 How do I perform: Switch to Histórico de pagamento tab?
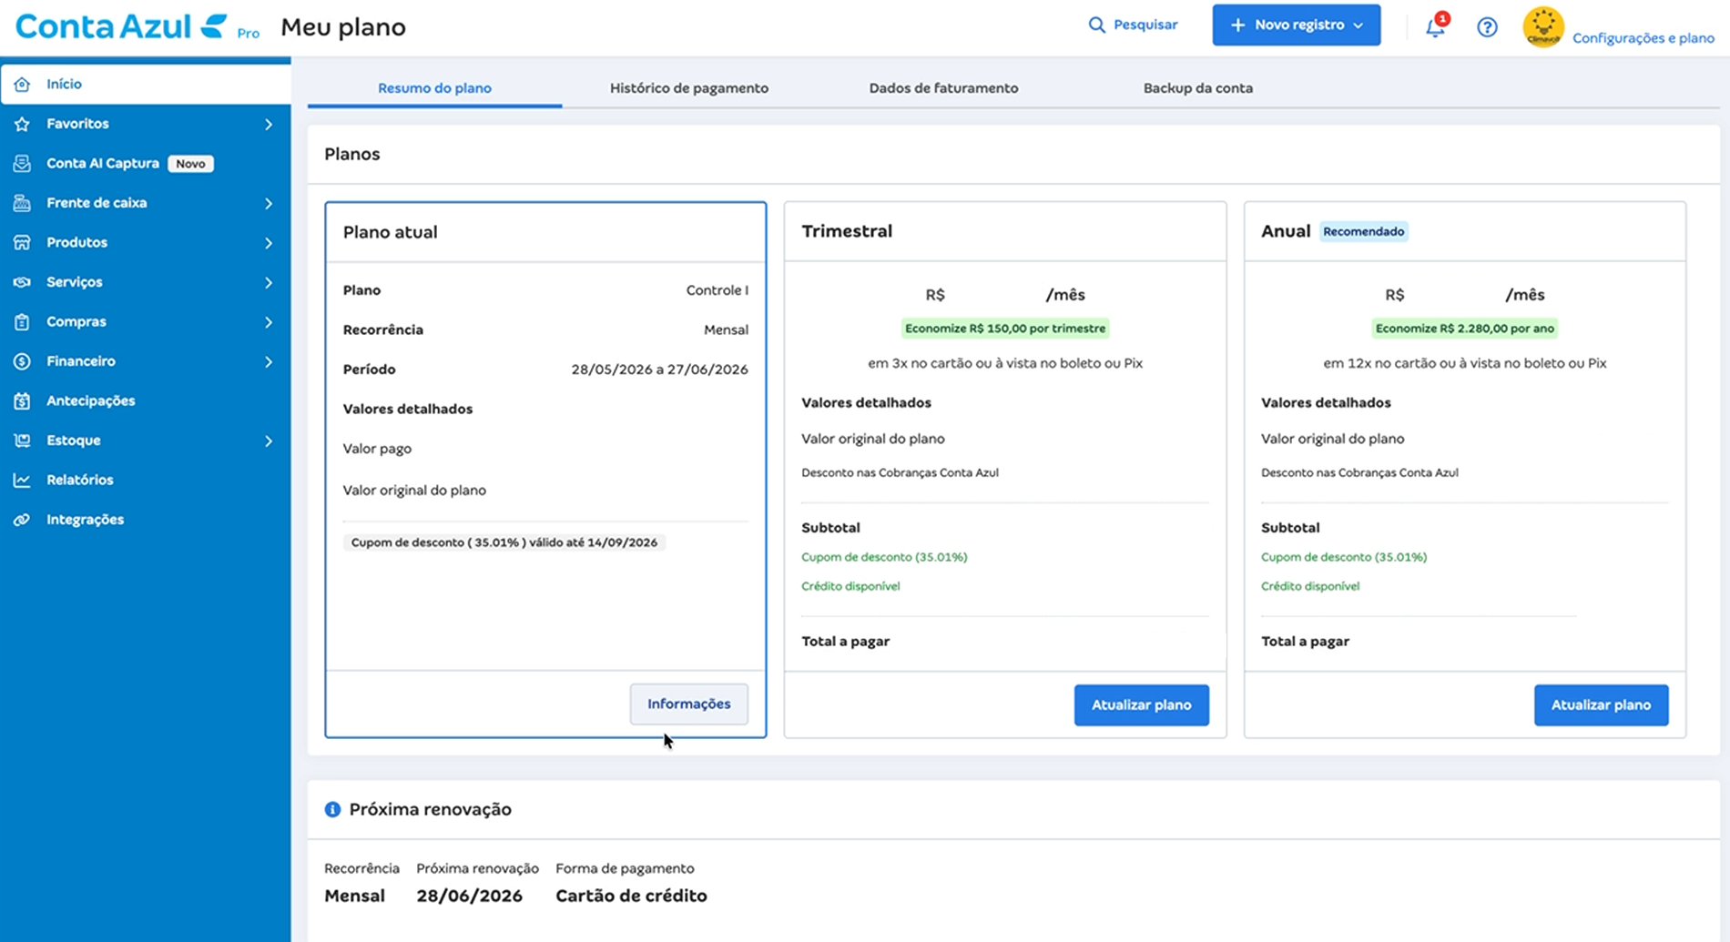[x=689, y=88]
